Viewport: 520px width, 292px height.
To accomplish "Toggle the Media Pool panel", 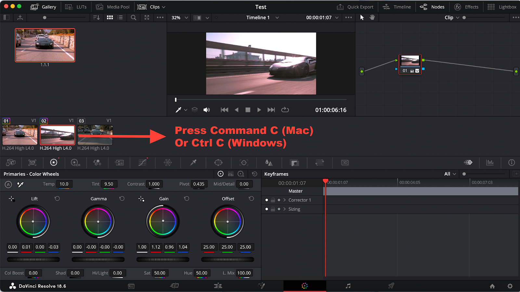I will 113,7.
